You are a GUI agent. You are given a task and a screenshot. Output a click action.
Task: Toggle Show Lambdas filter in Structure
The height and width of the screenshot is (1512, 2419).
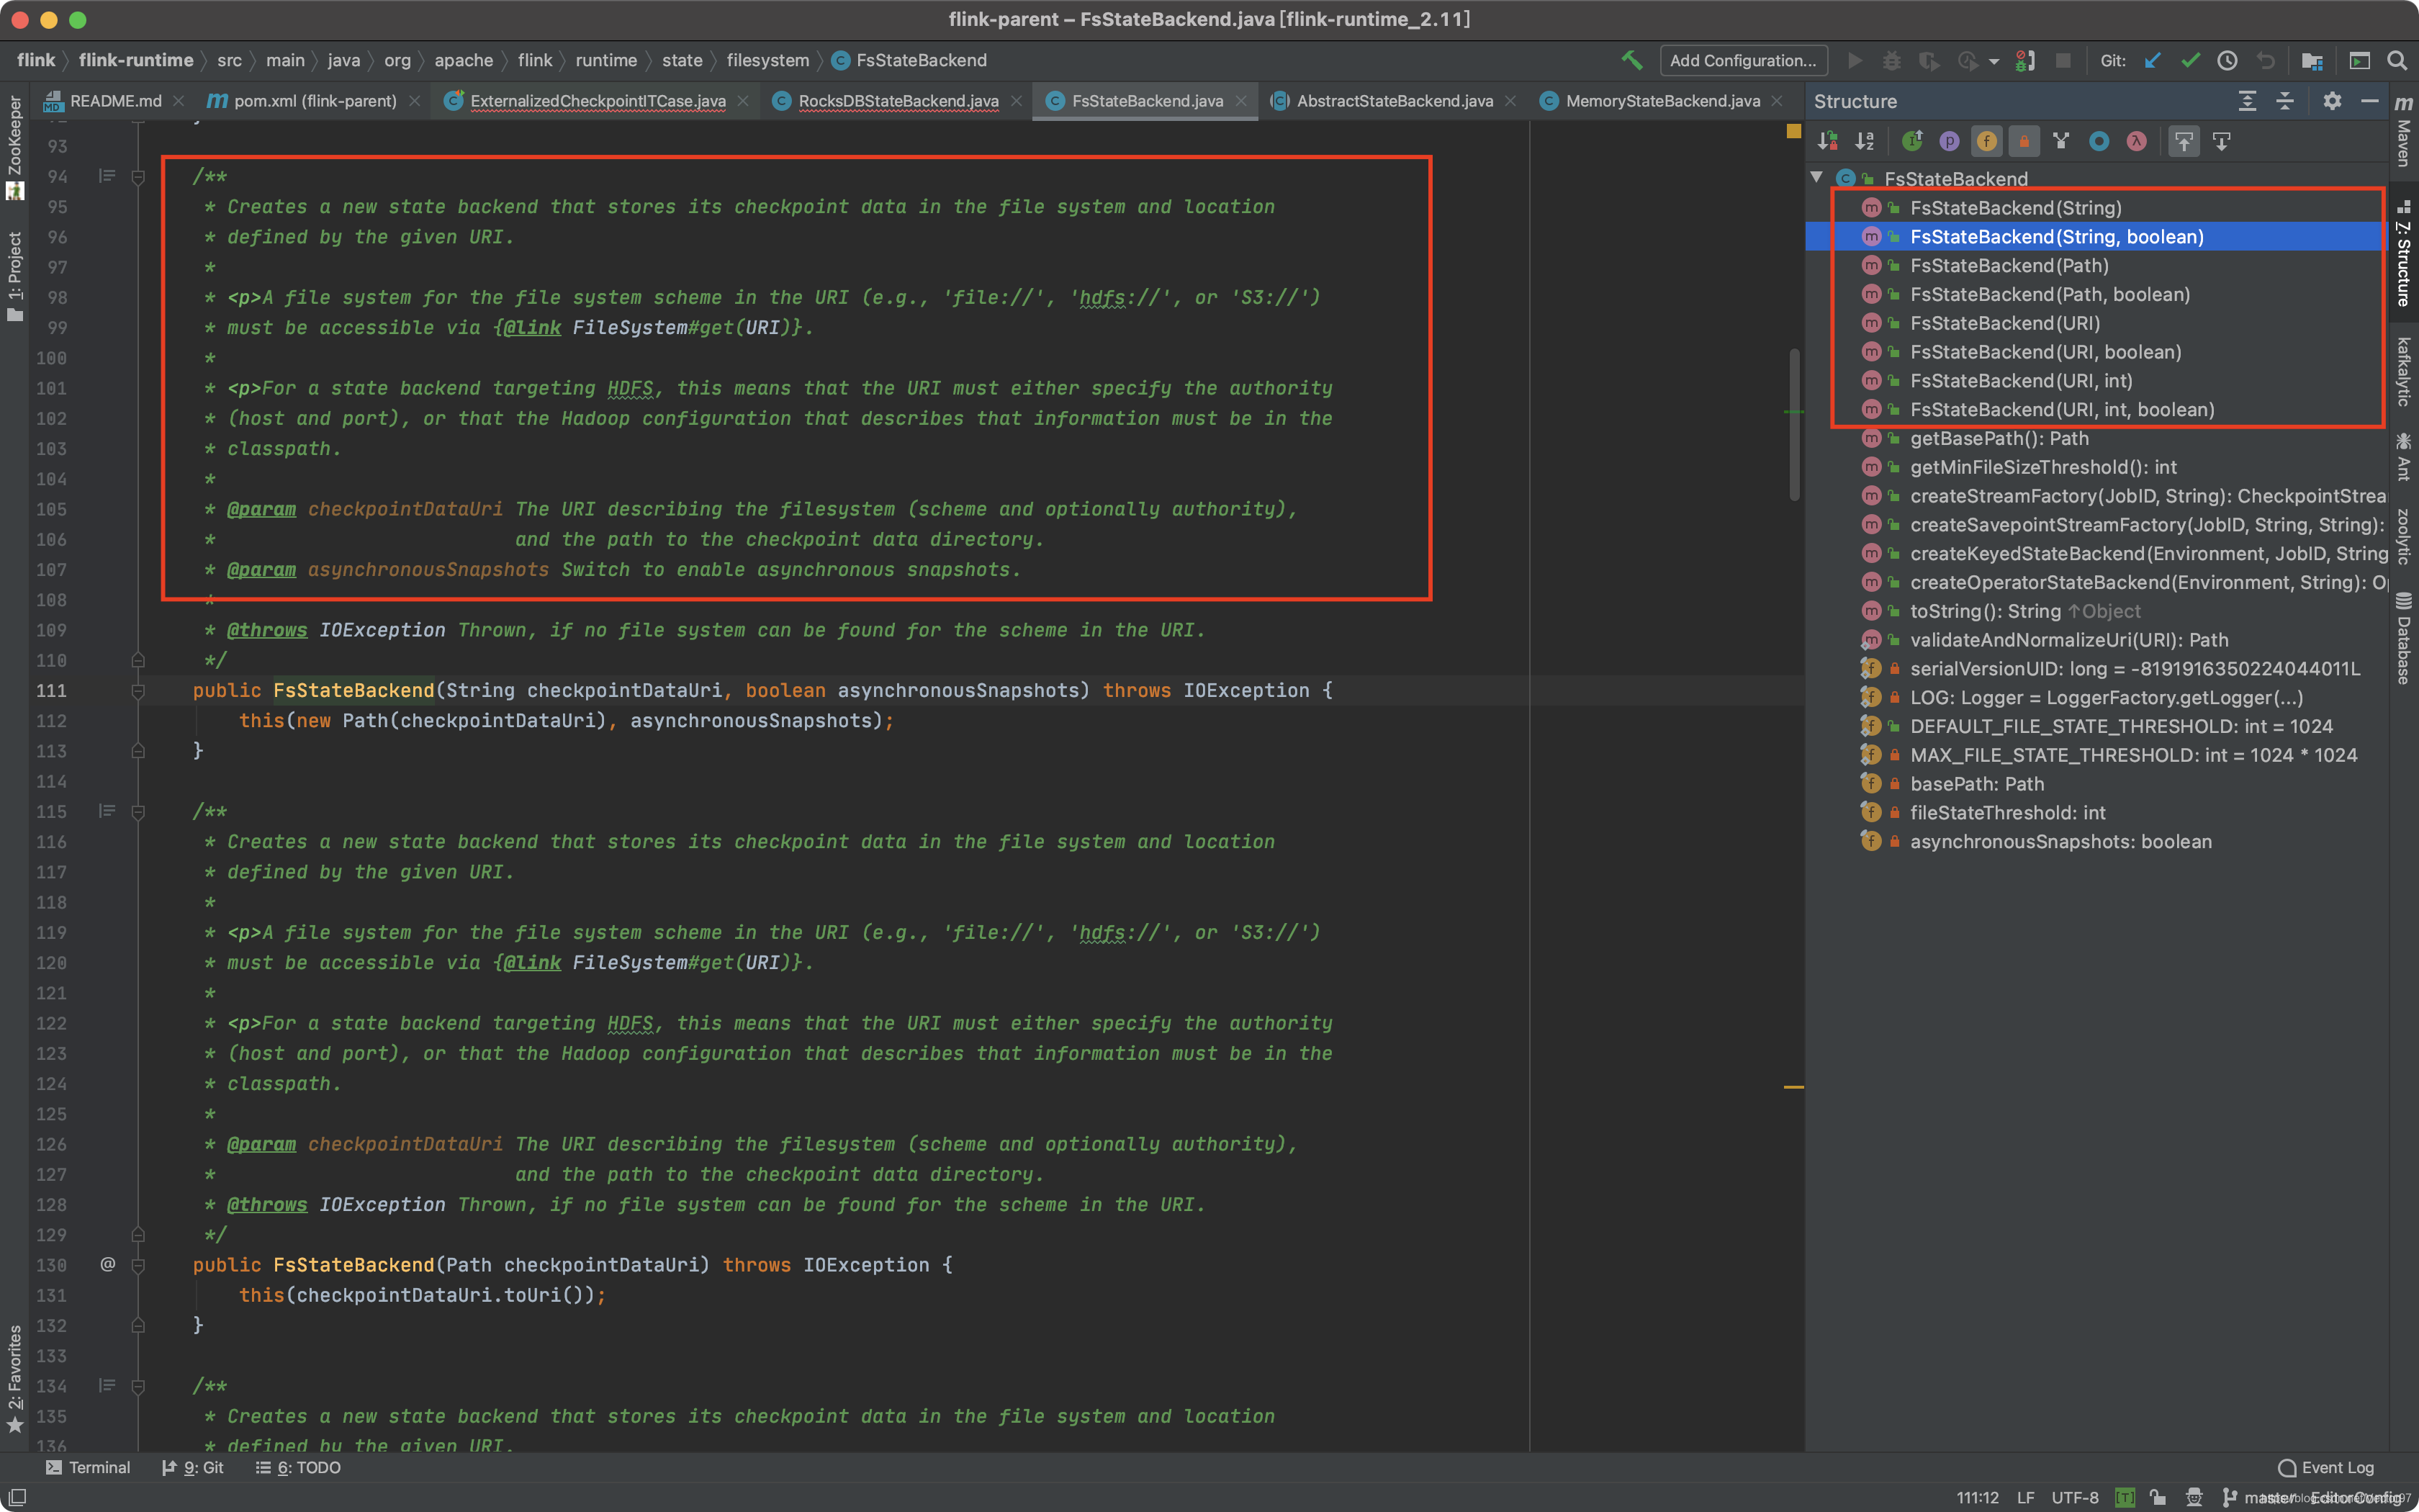(x=2136, y=141)
